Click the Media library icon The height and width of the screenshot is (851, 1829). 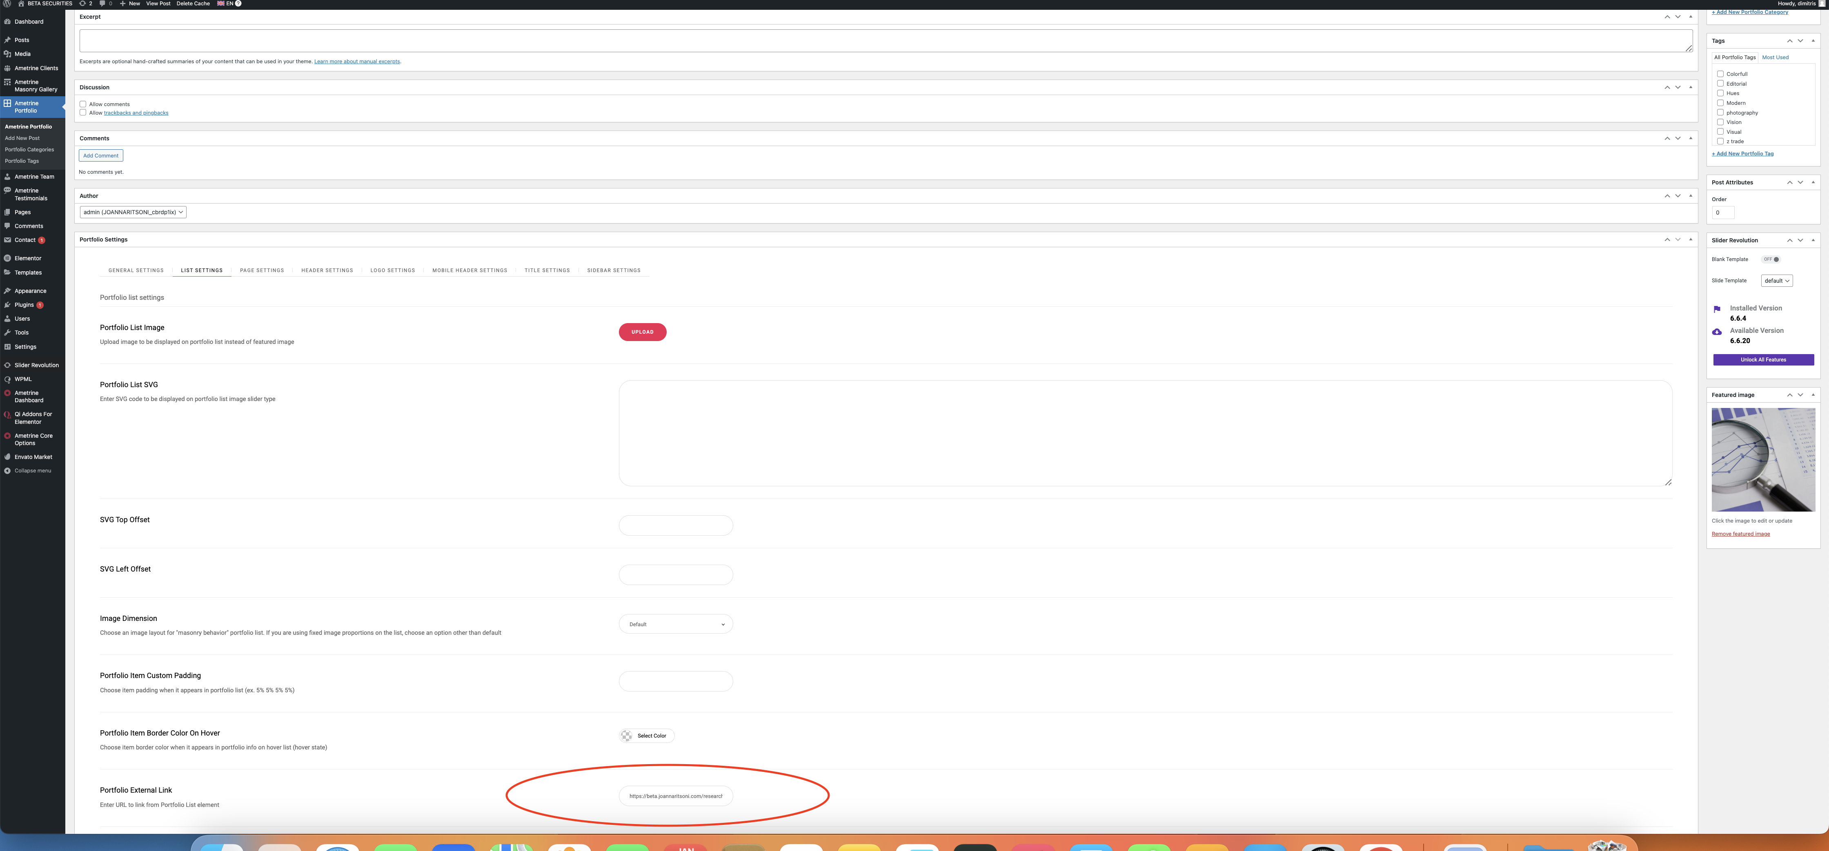coord(7,54)
